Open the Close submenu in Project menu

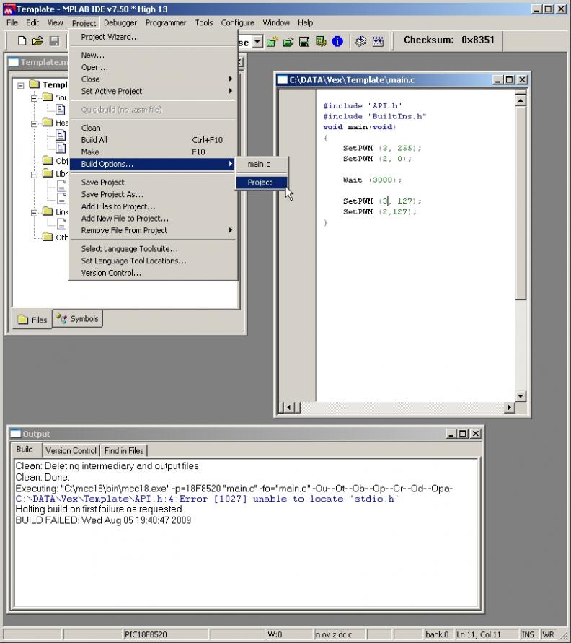(x=154, y=79)
